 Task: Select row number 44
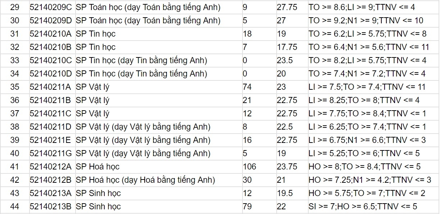pos(15,206)
